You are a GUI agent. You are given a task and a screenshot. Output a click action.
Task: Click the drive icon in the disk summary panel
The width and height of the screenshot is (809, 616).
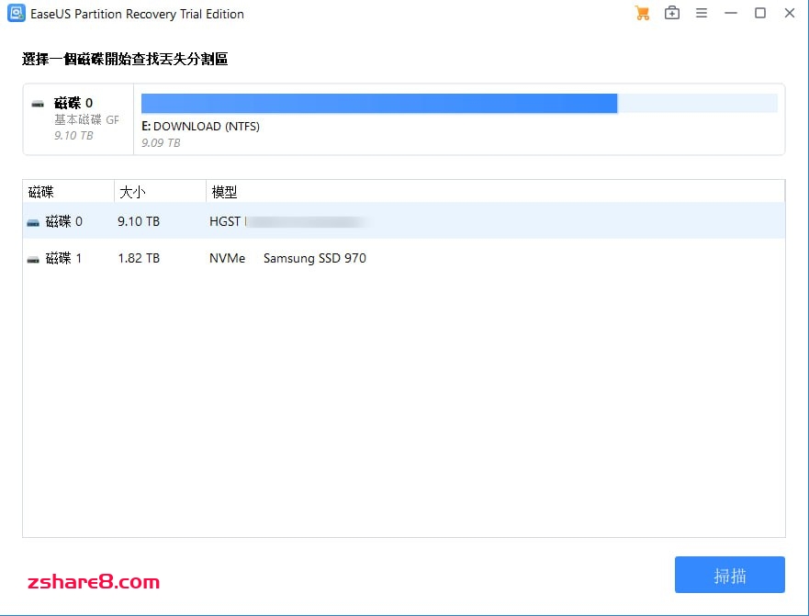tap(37, 103)
